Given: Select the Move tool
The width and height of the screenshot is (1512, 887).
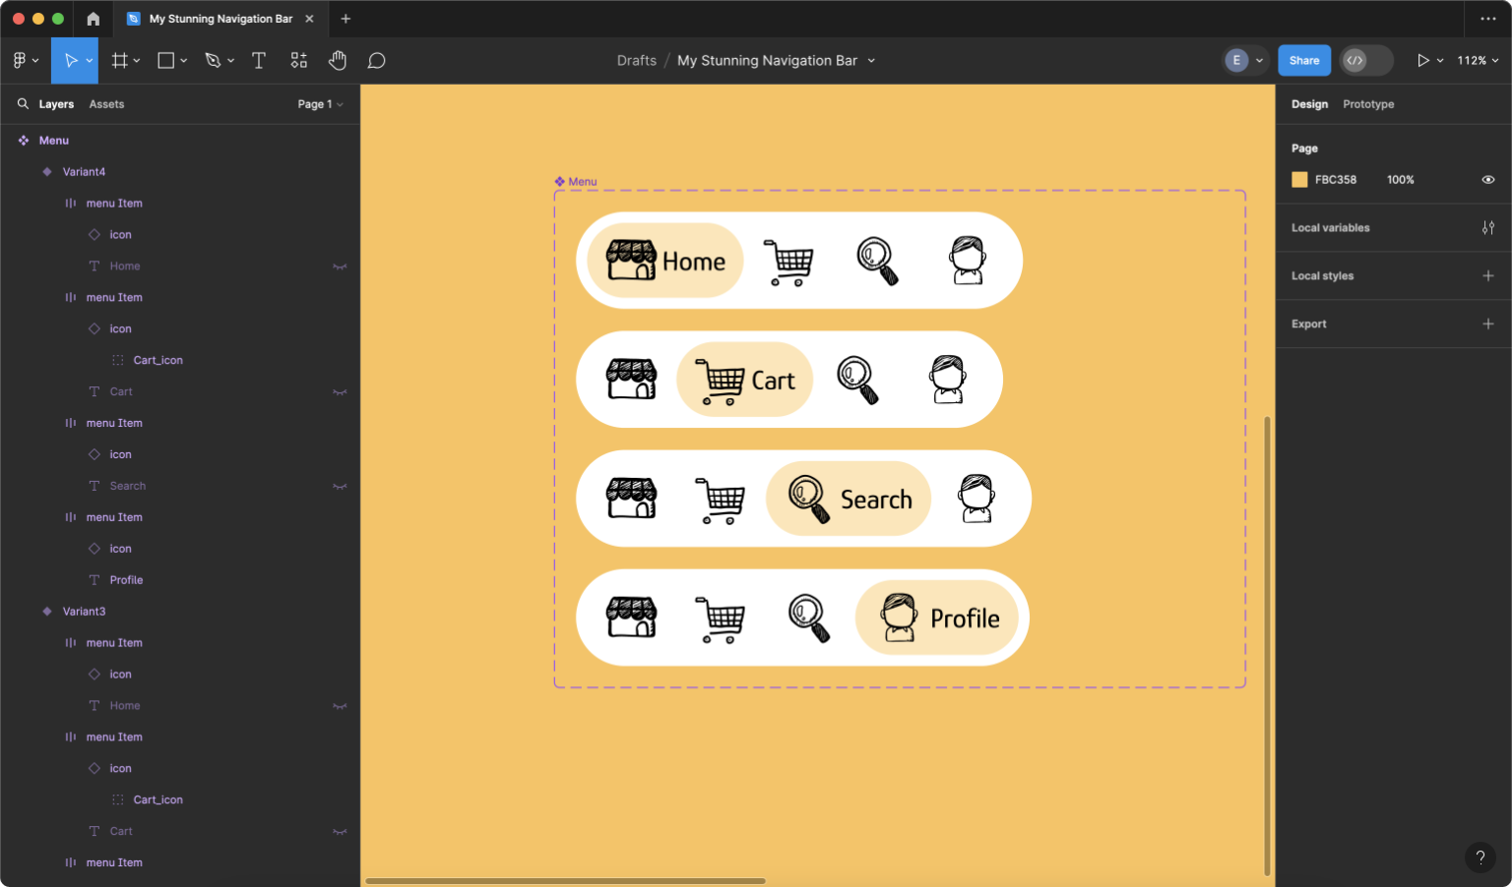Looking at the screenshot, I should click(70, 60).
